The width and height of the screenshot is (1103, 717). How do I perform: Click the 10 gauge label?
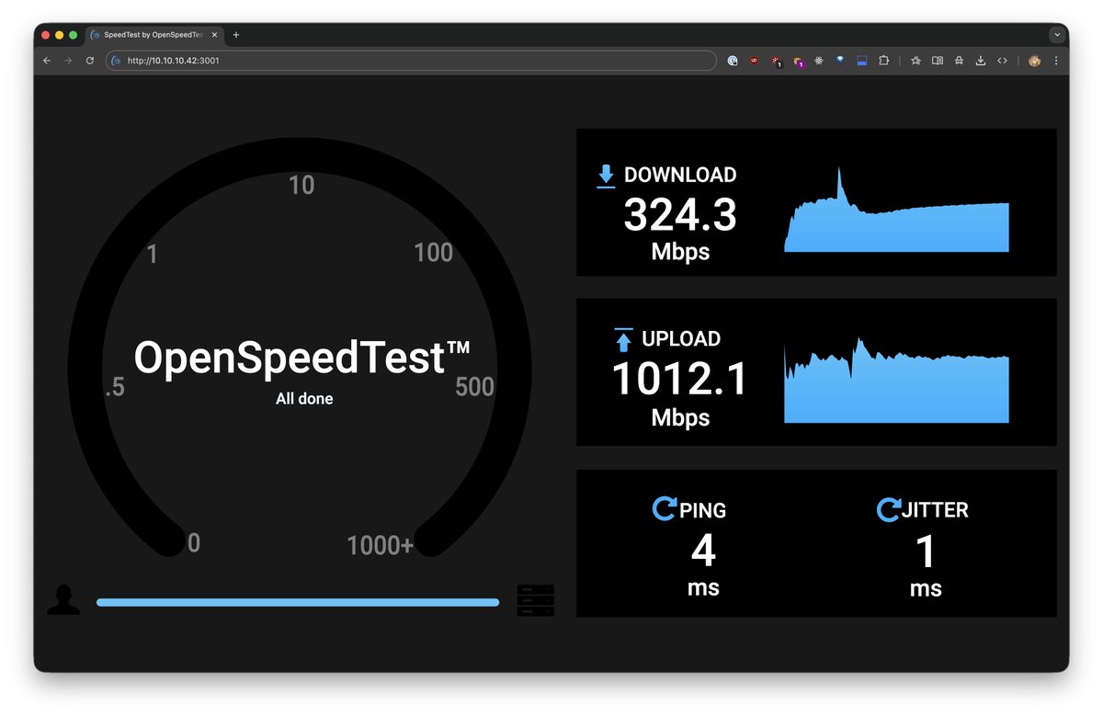click(301, 185)
